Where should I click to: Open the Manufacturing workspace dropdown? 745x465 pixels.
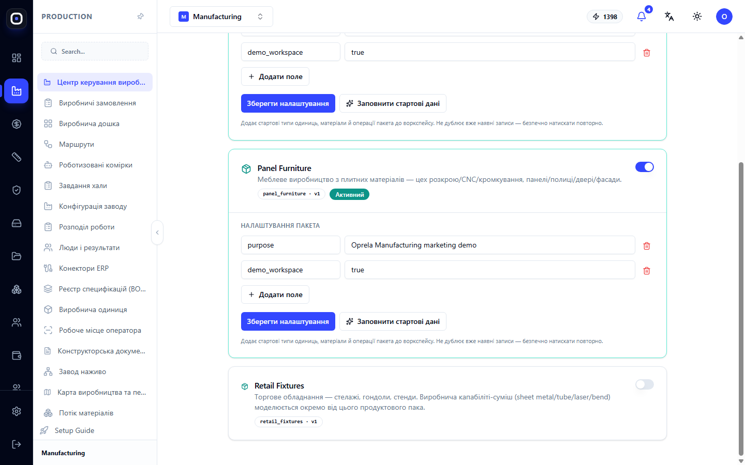coord(221,17)
